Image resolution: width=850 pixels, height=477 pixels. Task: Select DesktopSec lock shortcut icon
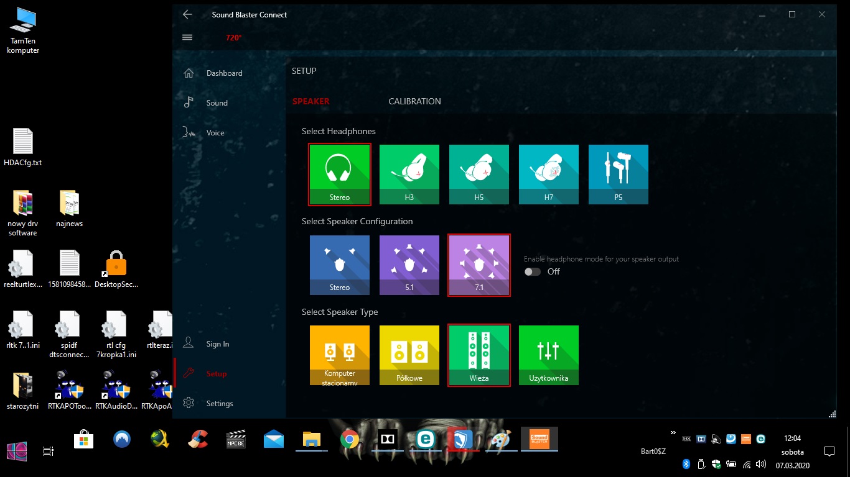click(x=116, y=270)
